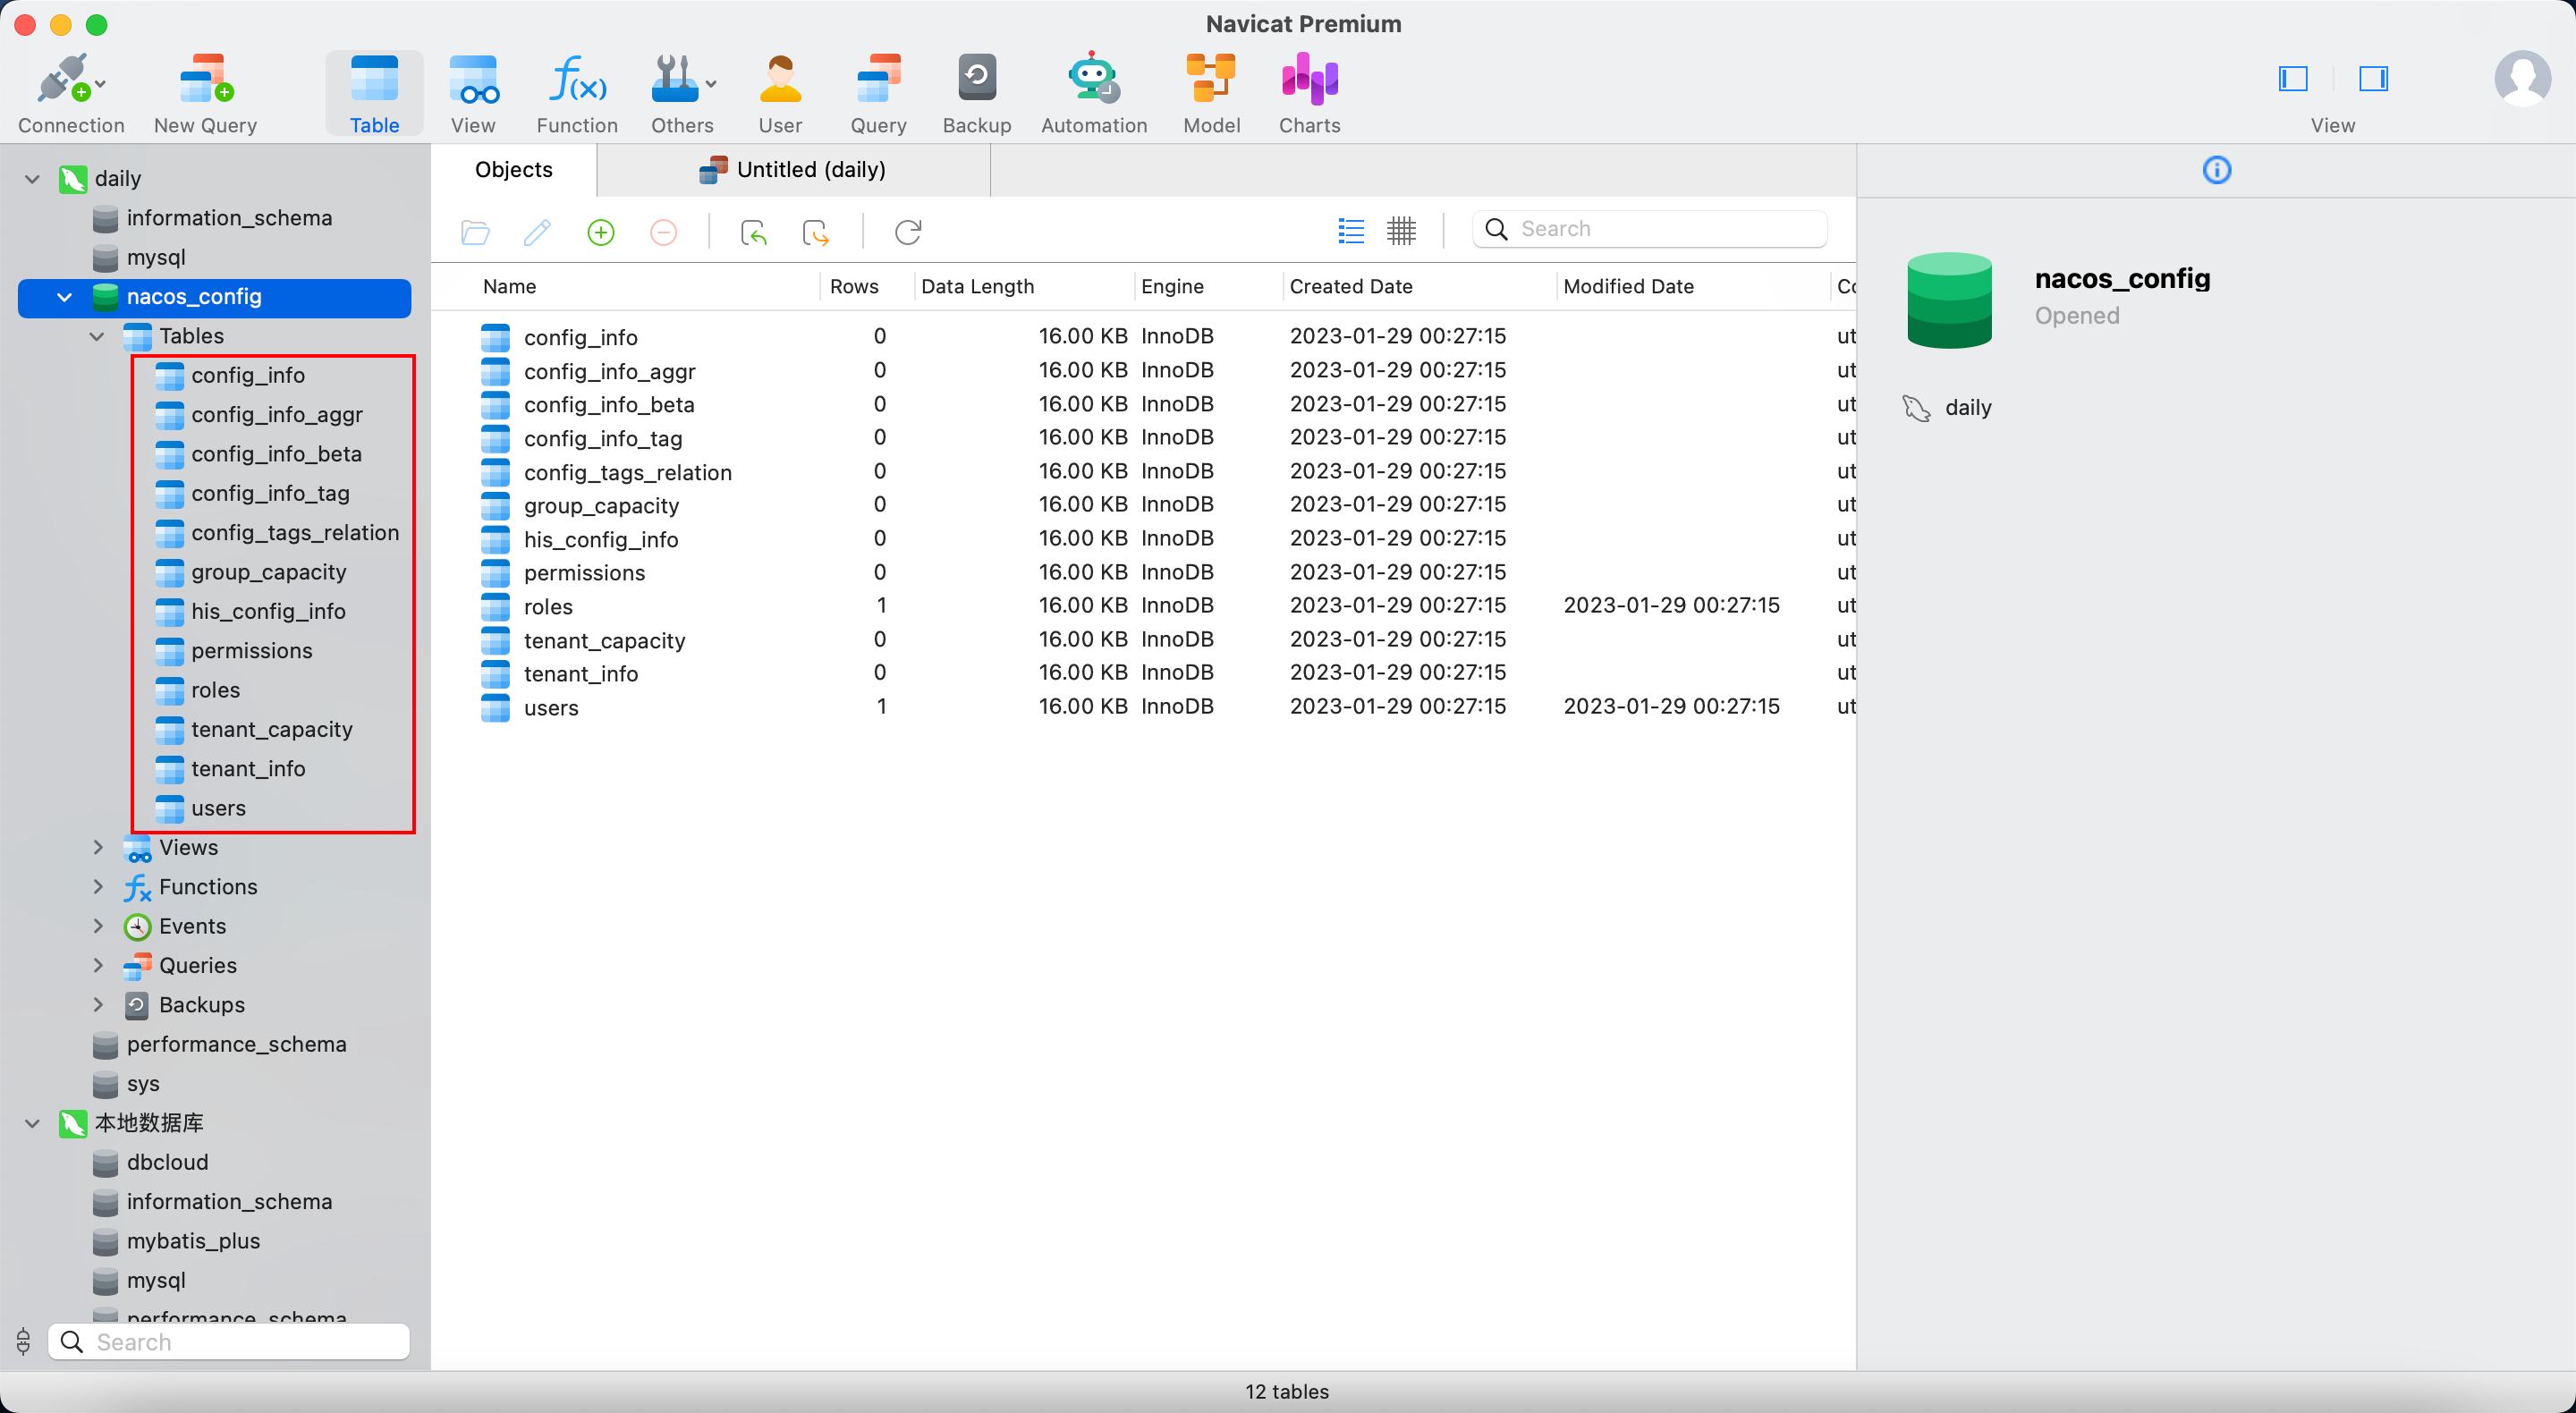Expand the Views group
2576x1413 pixels.
[97, 848]
